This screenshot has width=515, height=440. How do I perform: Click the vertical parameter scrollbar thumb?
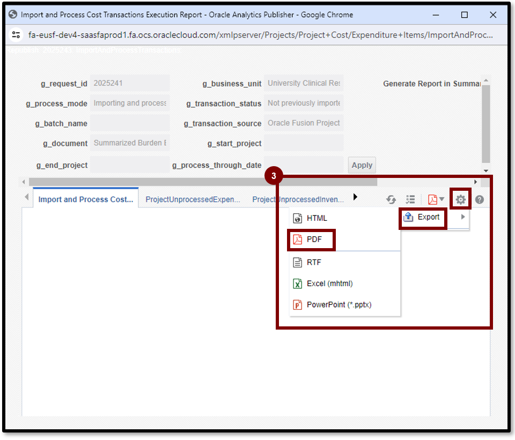pyautogui.click(x=486, y=124)
